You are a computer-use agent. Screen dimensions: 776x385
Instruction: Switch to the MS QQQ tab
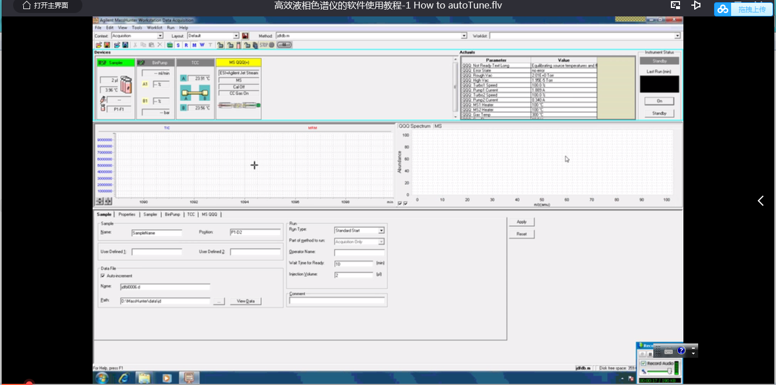tap(209, 214)
